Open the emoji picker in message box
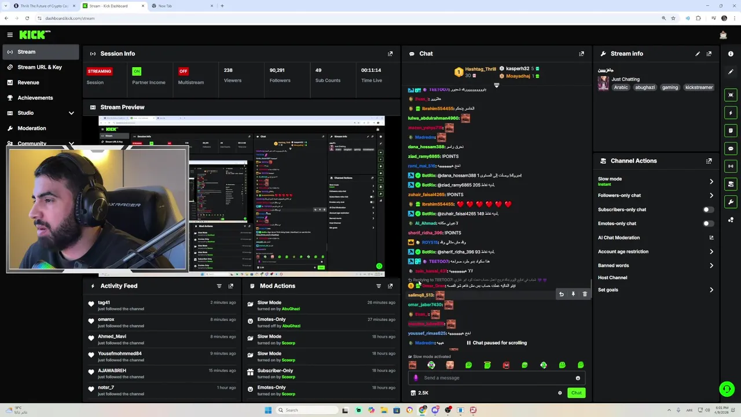741x417 pixels. click(578, 378)
